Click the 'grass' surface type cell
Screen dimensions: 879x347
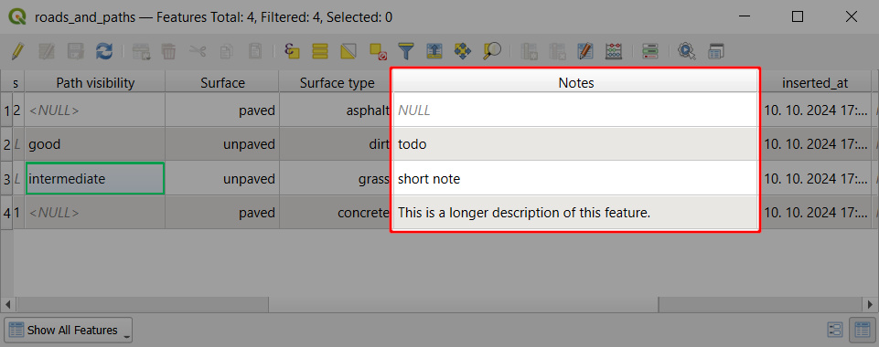[x=337, y=179]
